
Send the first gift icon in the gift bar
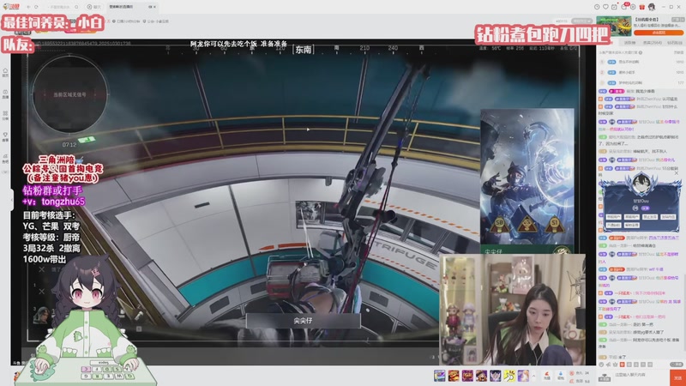(x=439, y=376)
